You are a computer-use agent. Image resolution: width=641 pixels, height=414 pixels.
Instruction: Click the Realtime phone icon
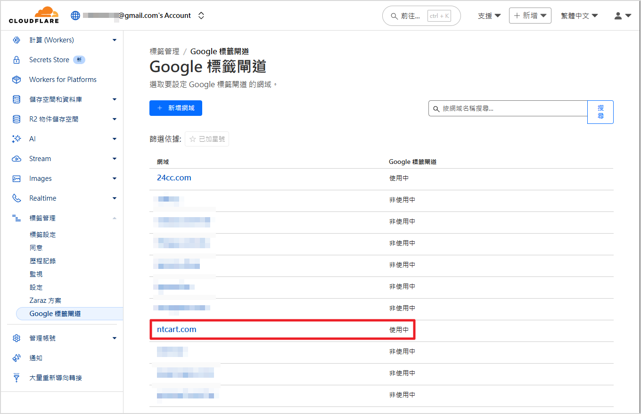[16, 198]
